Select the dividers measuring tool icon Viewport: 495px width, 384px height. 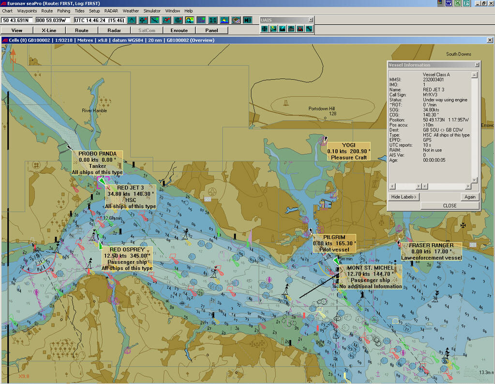[x=132, y=20]
